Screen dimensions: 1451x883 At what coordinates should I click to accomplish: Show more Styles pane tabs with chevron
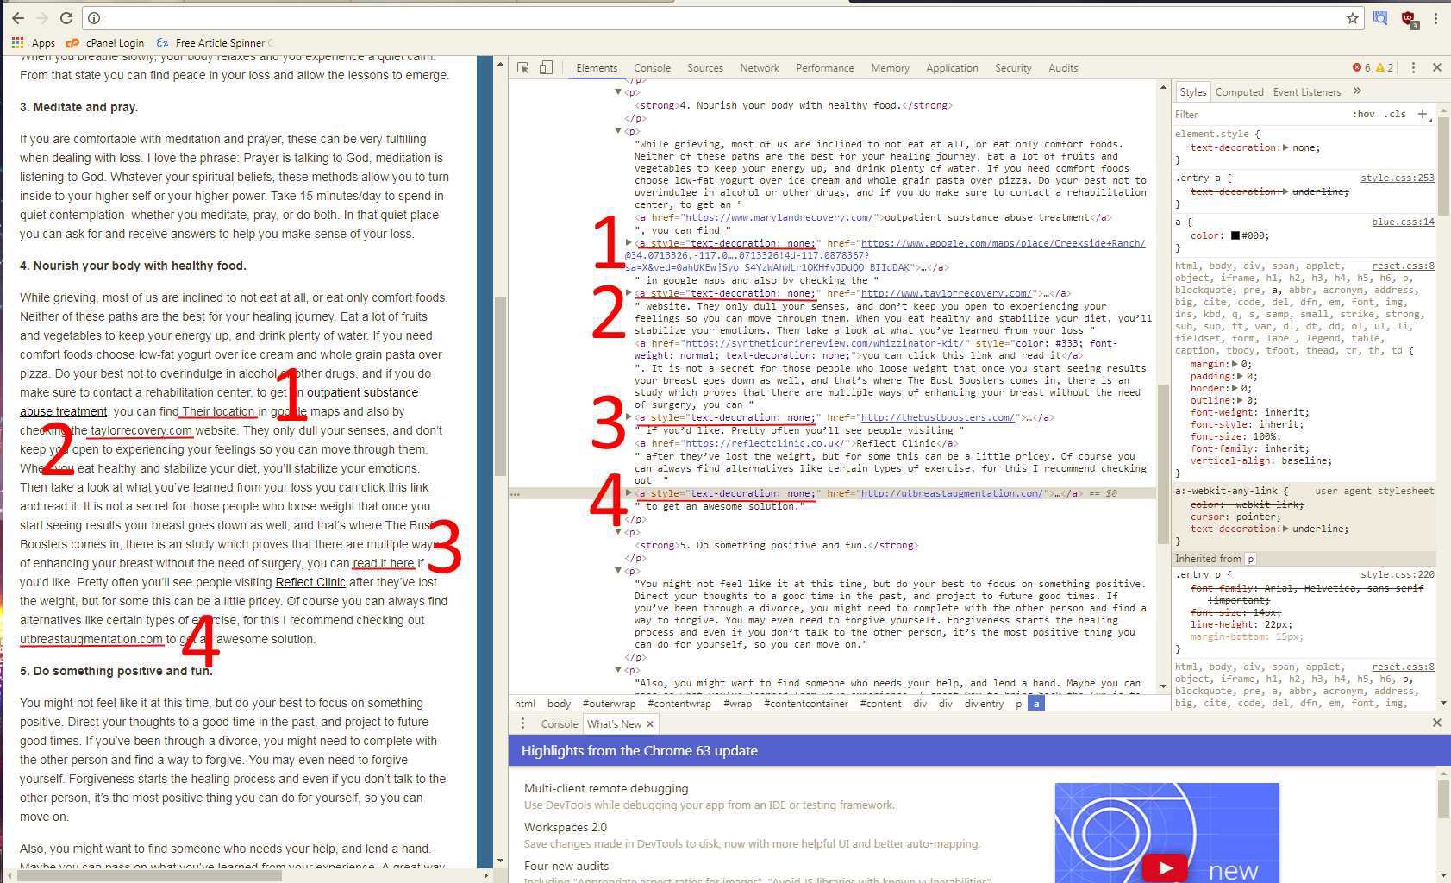pos(1357,91)
